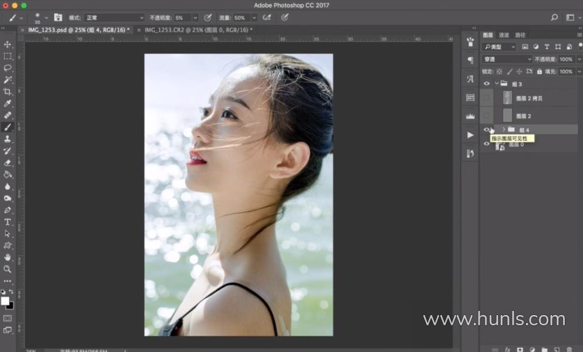
Task: Create a new adjustment layer
Action: pos(532,350)
